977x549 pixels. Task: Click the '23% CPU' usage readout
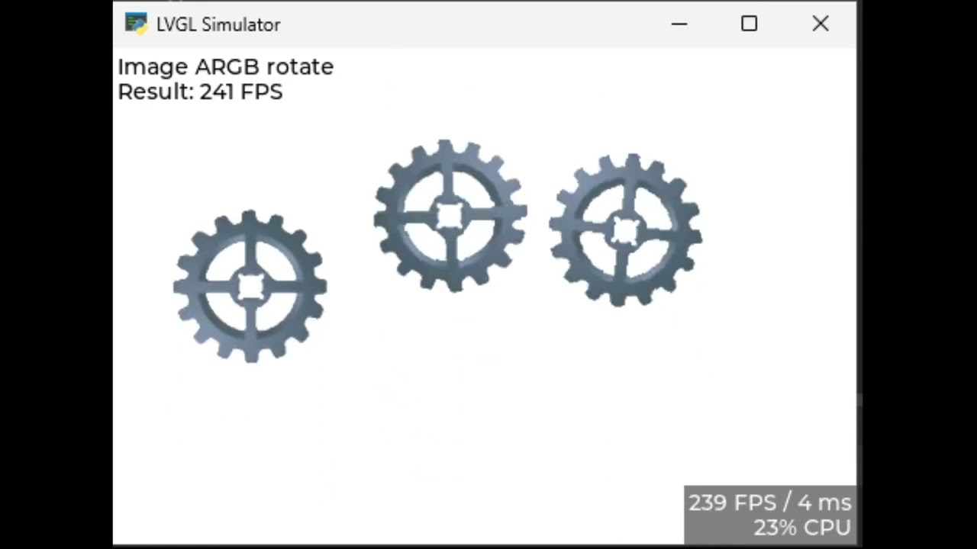click(802, 527)
